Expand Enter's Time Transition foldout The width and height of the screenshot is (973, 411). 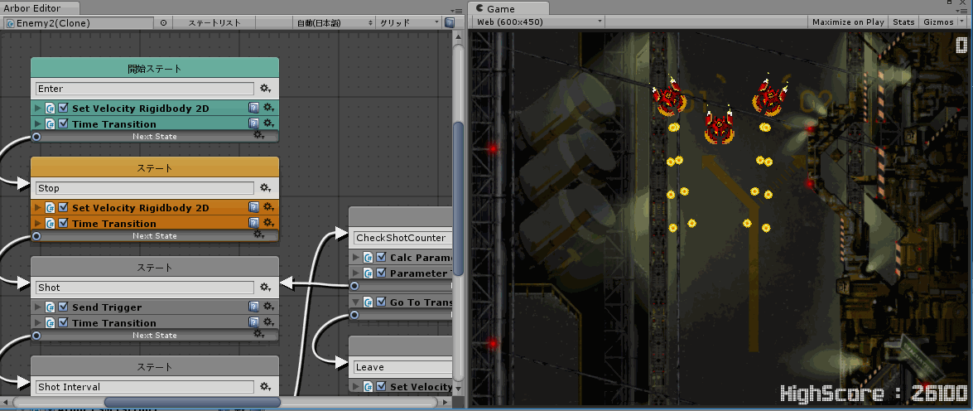pyautogui.click(x=38, y=123)
